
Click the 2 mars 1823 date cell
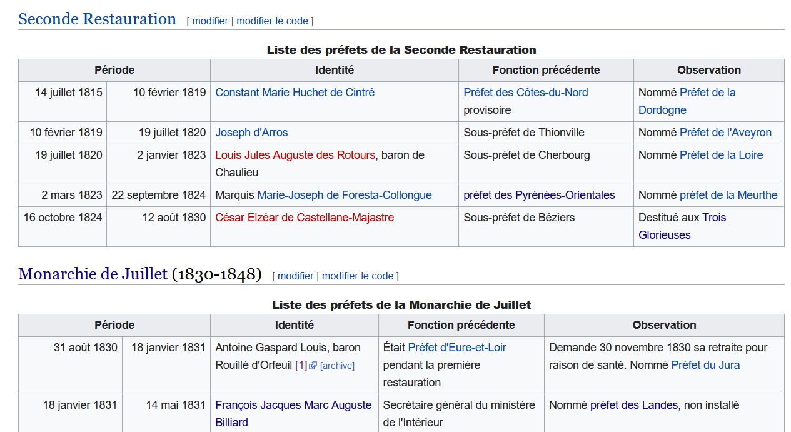pos(63,195)
